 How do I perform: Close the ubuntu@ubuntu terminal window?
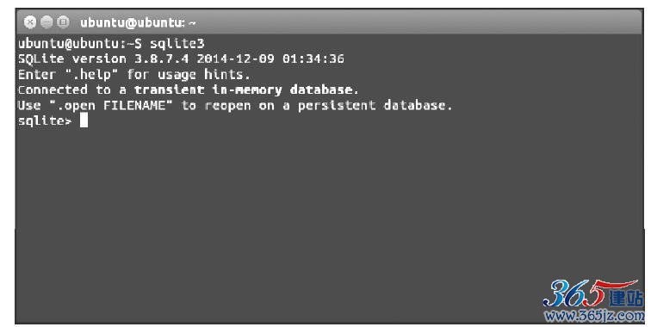click(x=30, y=22)
